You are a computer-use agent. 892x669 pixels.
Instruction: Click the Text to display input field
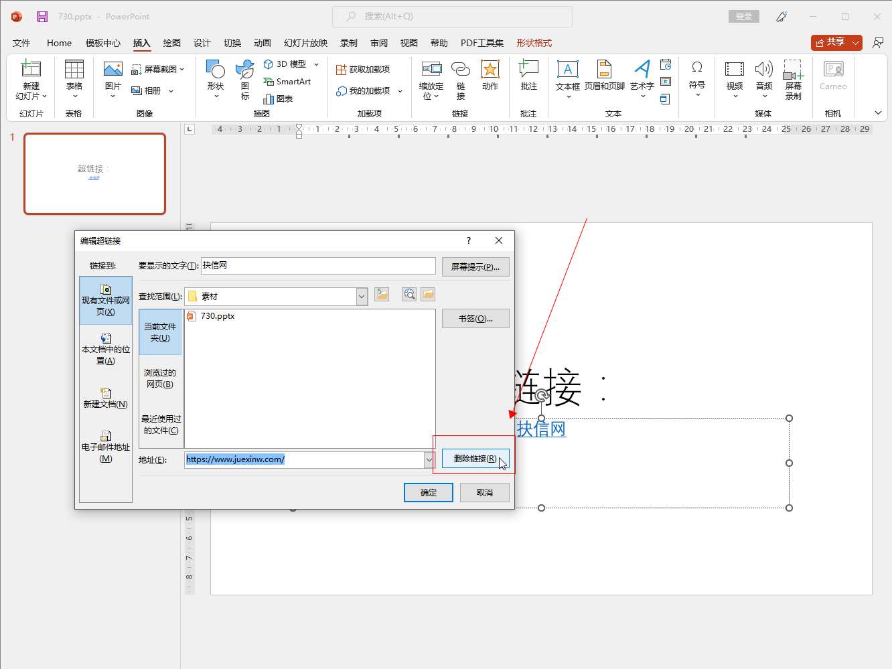tap(318, 266)
